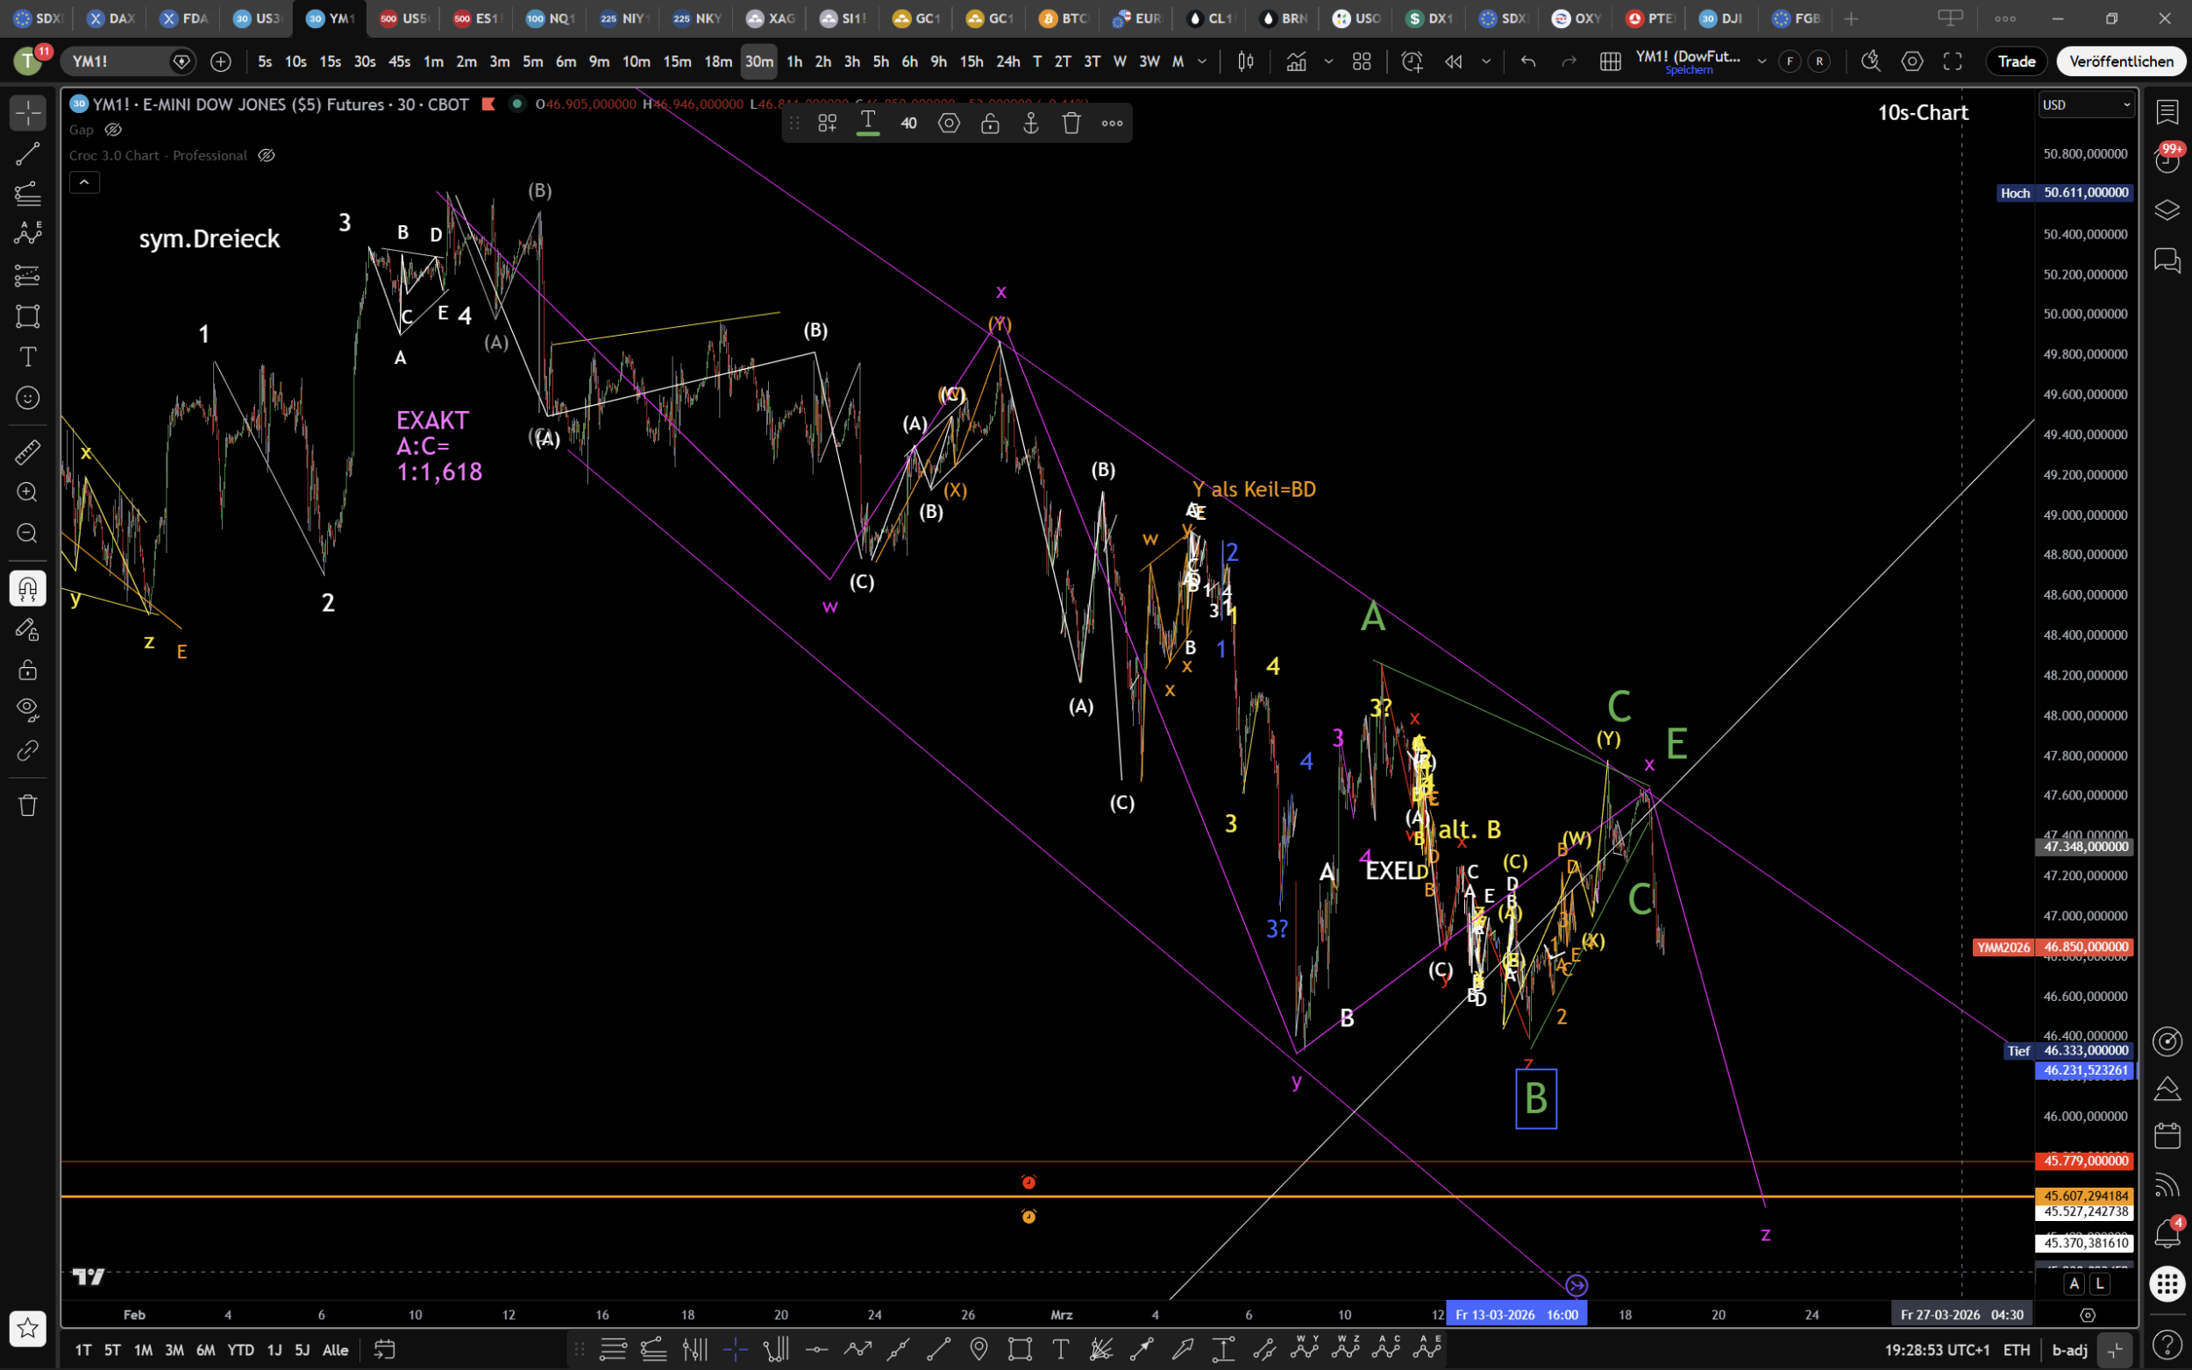Screen dimensions: 2192x1370
Task: Open text color swatch of selected drawing
Action: coord(867,124)
